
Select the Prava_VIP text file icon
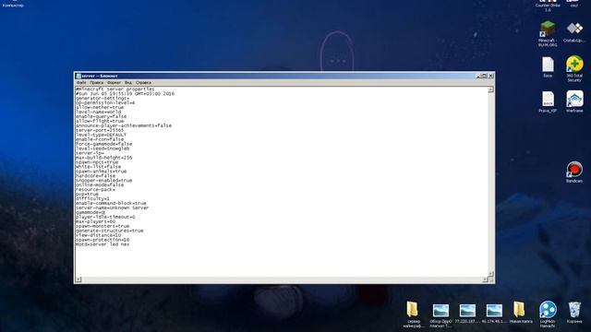(x=548, y=101)
